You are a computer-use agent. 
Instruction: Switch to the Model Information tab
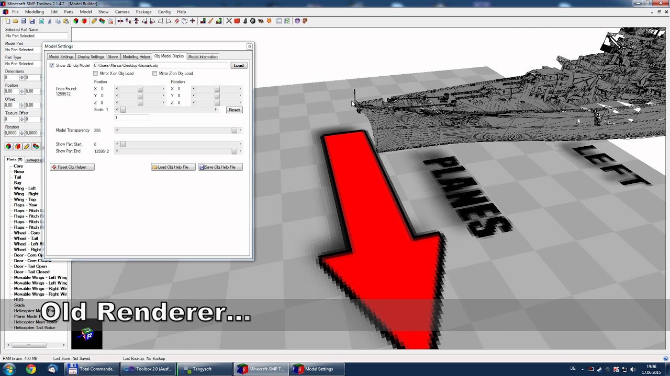pyautogui.click(x=203, y=56)
